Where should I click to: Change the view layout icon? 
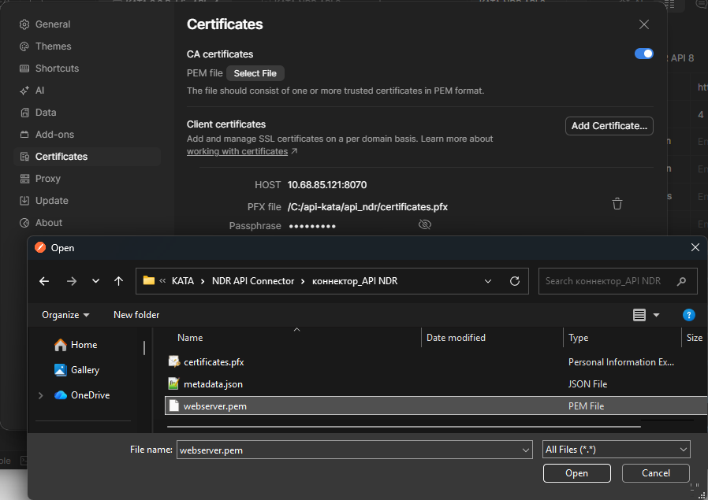[x=639, y=315]
